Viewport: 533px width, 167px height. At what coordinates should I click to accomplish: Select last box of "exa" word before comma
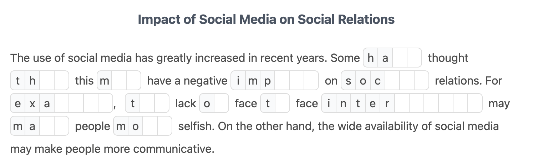105,103
